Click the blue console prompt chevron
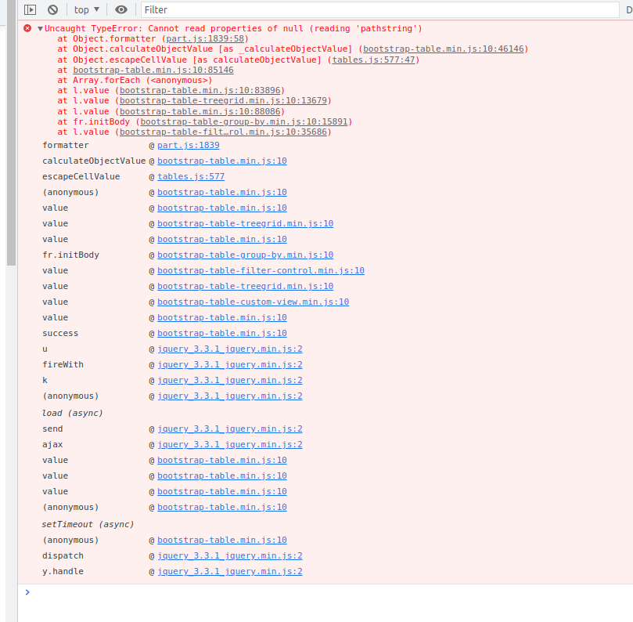 (x=27, y=592)
